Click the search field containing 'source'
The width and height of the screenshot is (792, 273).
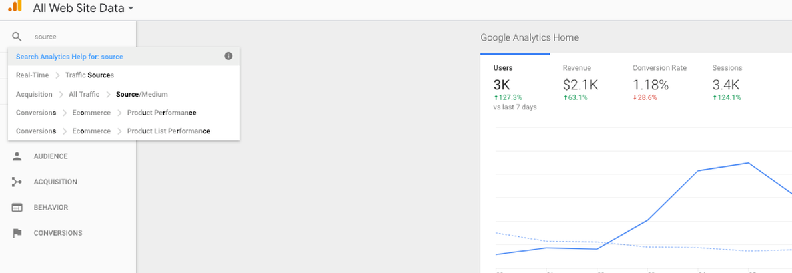pos(81,37)
